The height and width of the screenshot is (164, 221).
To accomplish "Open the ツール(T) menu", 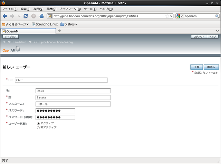I will pos(90,9).
